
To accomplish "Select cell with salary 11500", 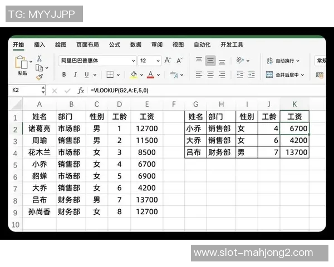I will pos(147,140).
